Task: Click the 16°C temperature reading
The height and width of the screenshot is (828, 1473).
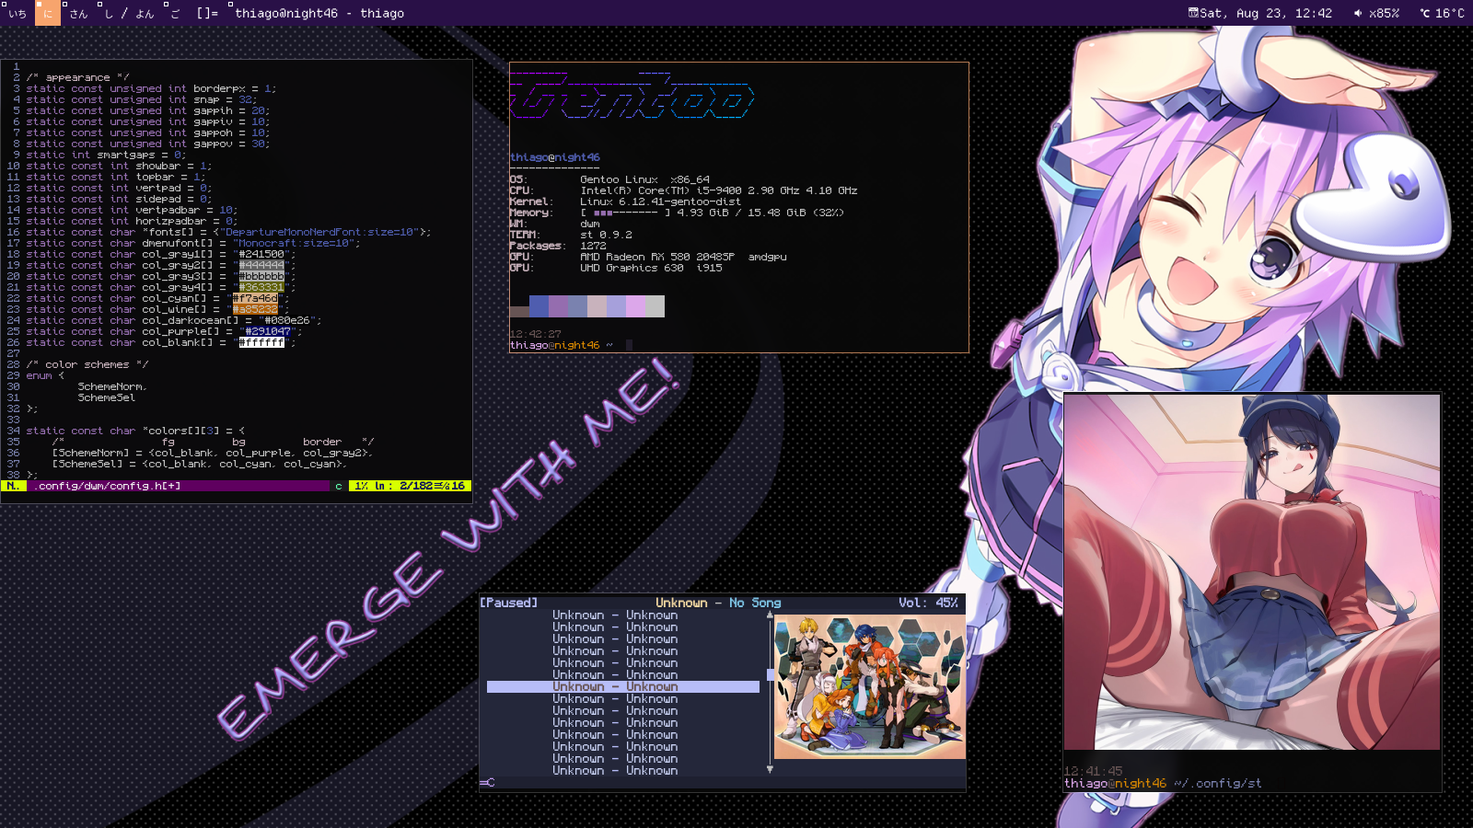Action: point(1450,13)
